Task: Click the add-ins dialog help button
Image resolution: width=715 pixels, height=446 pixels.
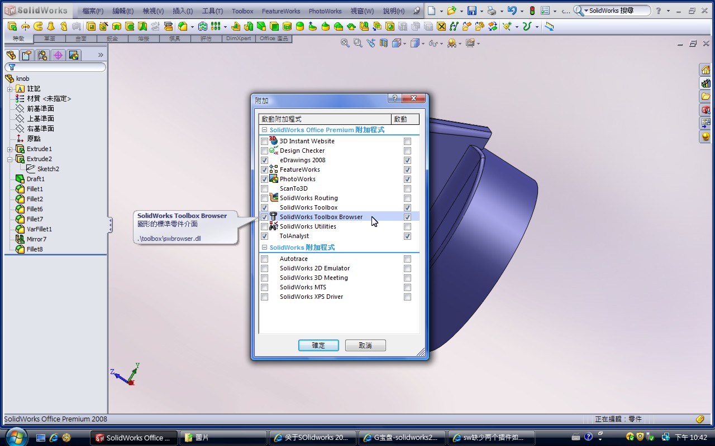Action: click(x=394, y=99)
